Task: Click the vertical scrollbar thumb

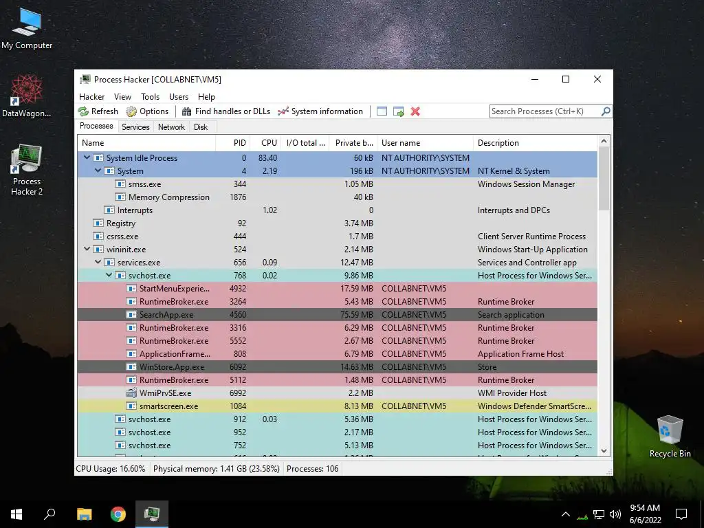Action: click(604, 179)
